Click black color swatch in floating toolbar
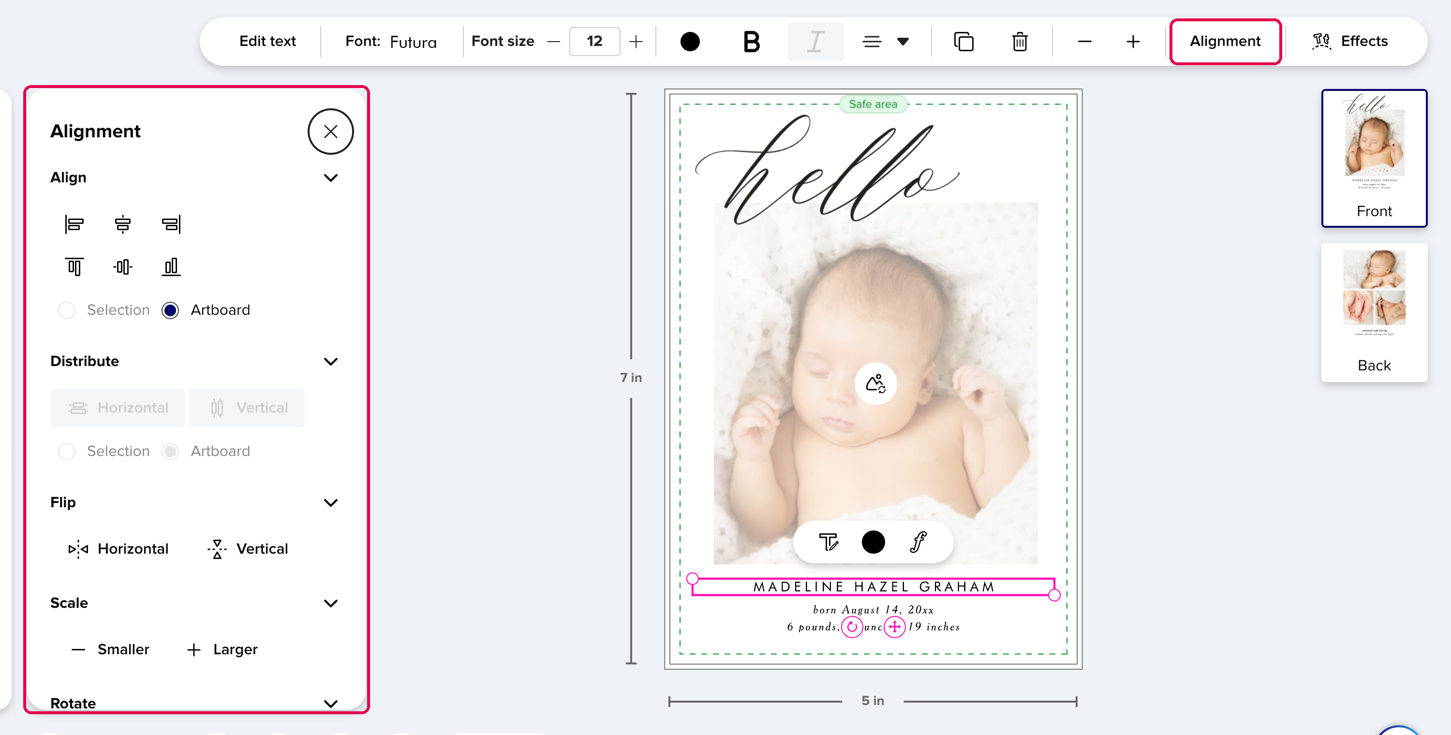Viewport: 1451px width, 735px height. 873,542
